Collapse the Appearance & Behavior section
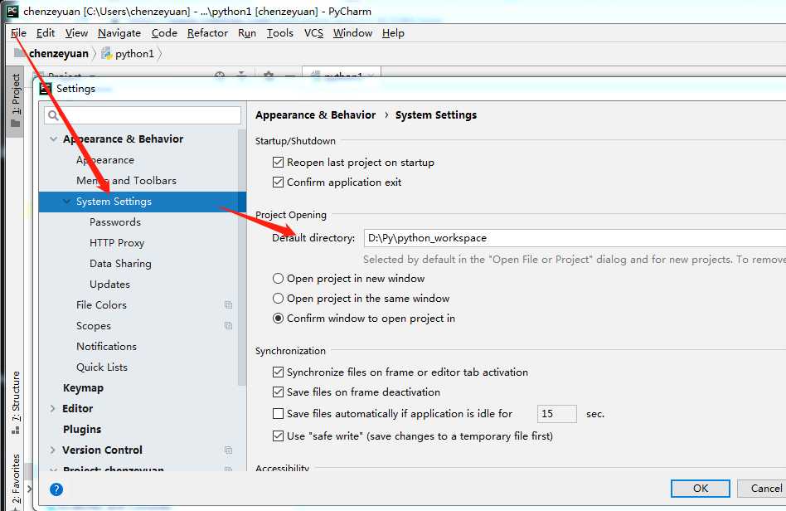Image resolution: width=786 pixels, height=511 pixels. click(x=54, y=139)
